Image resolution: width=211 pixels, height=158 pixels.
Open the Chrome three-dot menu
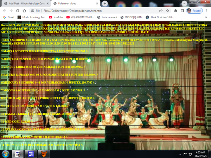click(207, 11)
